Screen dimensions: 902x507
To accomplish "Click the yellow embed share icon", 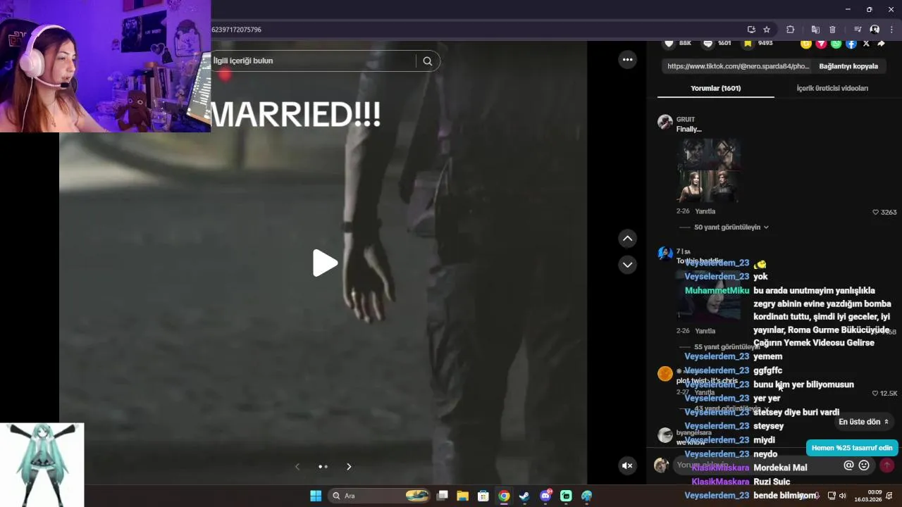I will click(x=806, y=43).
